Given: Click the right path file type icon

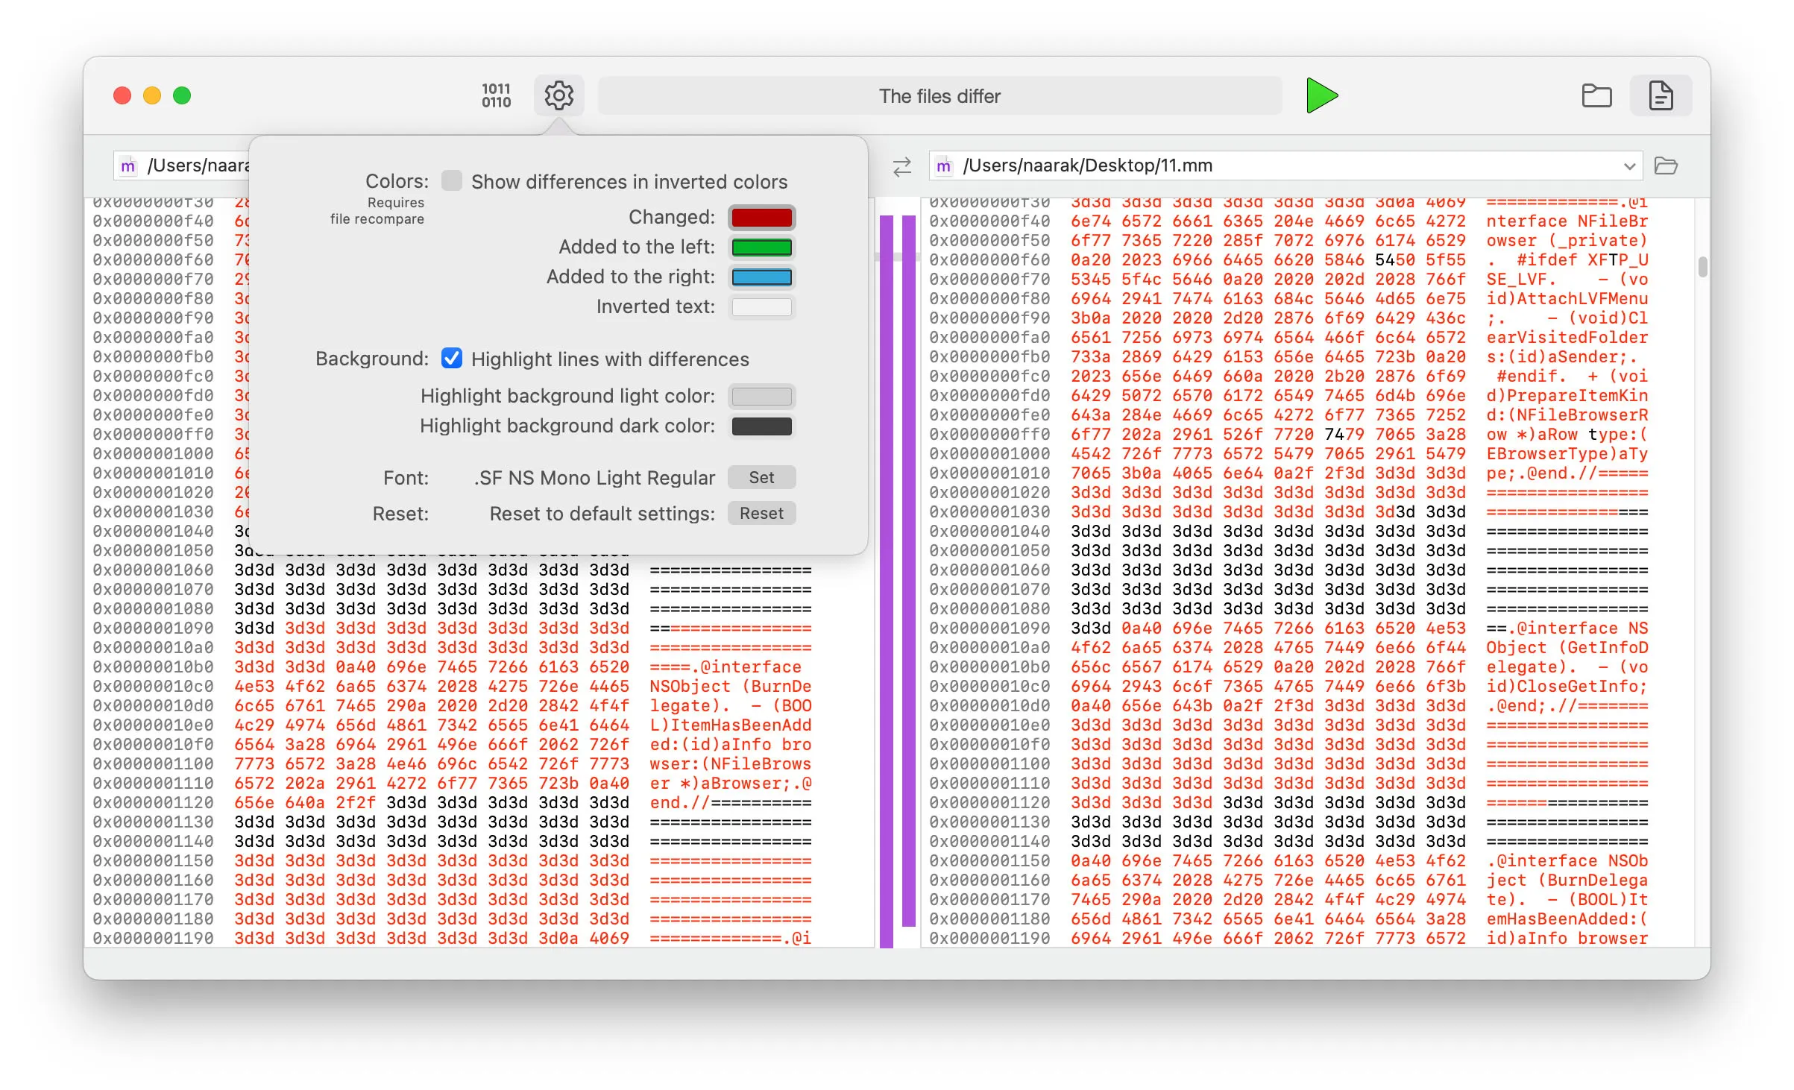Looking at the screenshot, I should (943, 166).
